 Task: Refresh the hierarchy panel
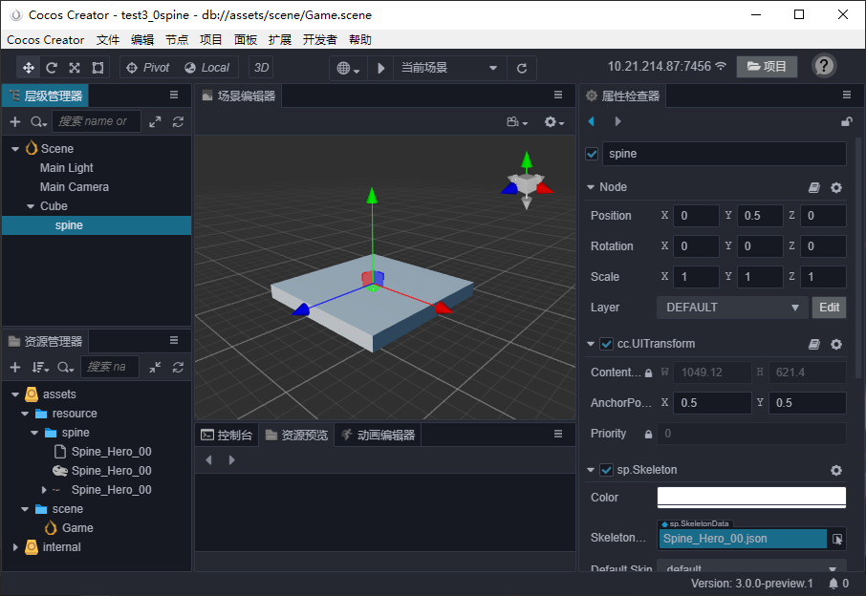[x=178, y=121]
